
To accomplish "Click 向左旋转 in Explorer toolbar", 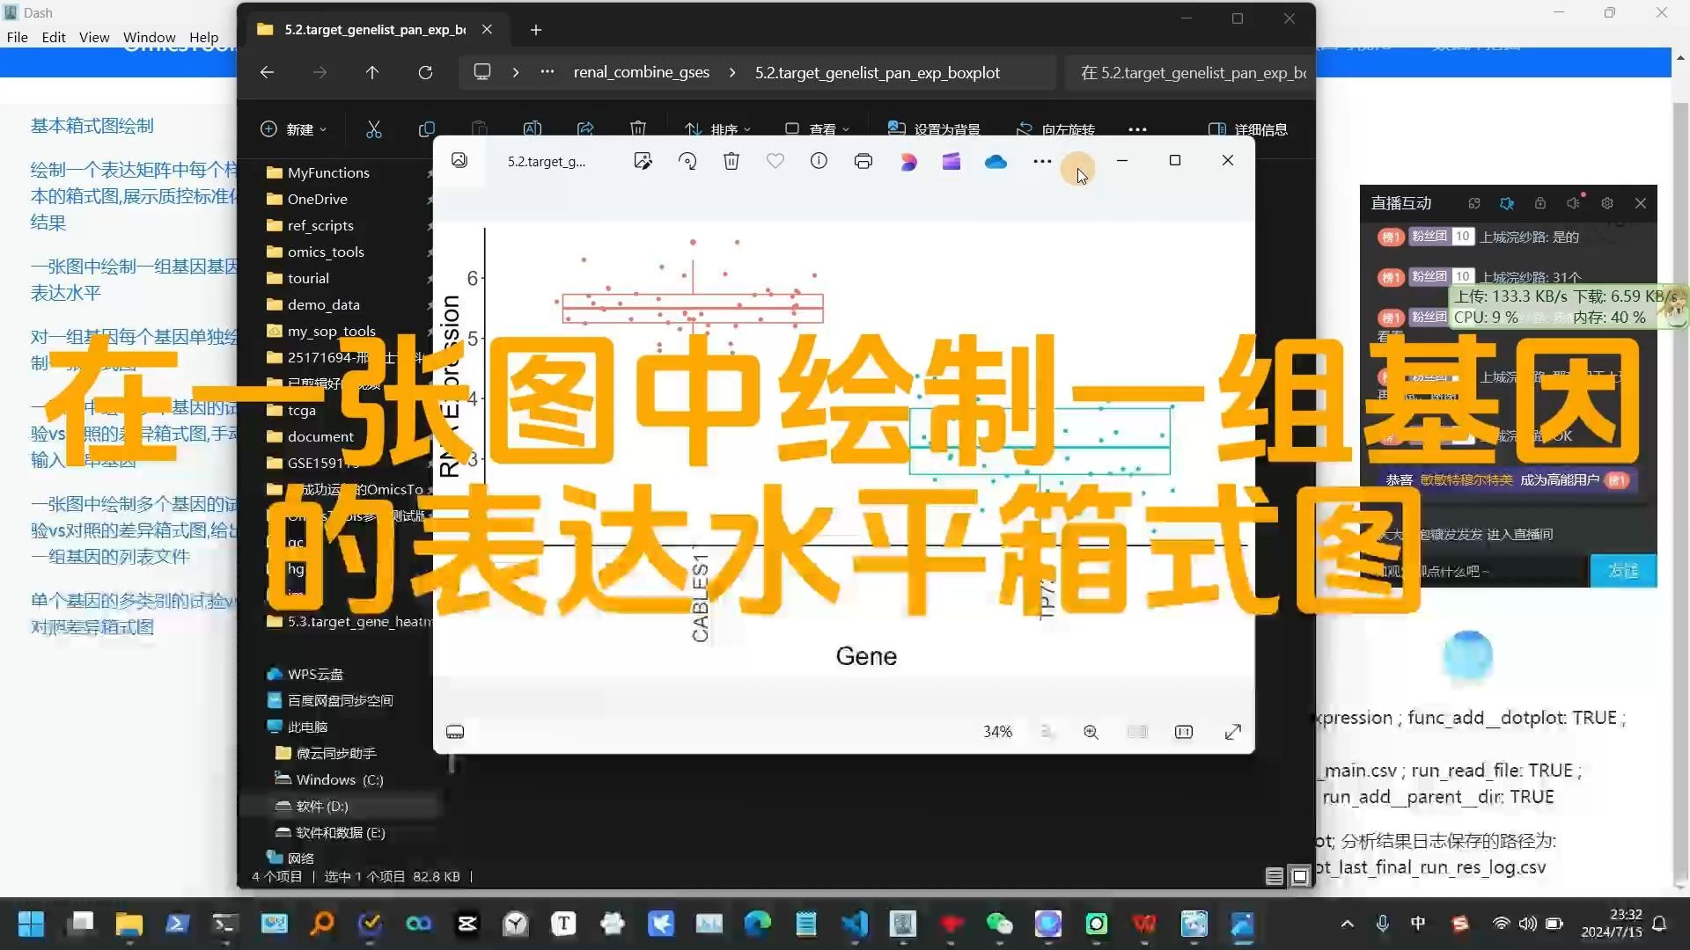I will (1055, 129).
